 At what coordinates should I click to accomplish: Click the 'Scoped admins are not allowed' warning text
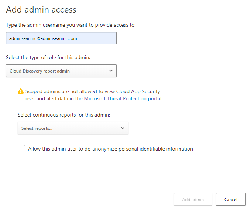pyautogui.click(x=93, y=91)
